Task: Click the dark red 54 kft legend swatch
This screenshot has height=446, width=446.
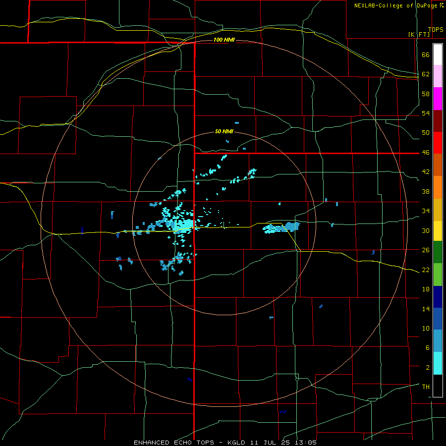Action: click(x=438, y=120)
